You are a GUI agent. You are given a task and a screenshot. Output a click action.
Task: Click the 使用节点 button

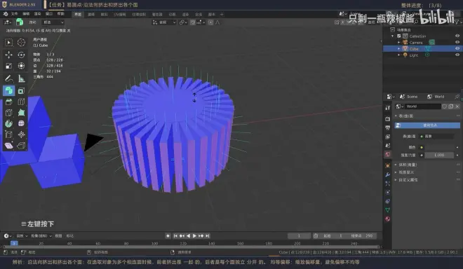pos(427,125)
